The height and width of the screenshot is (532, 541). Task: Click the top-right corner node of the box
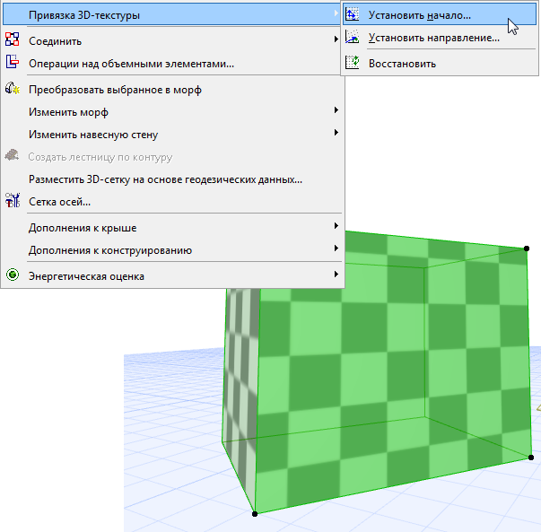pos(527,249)
